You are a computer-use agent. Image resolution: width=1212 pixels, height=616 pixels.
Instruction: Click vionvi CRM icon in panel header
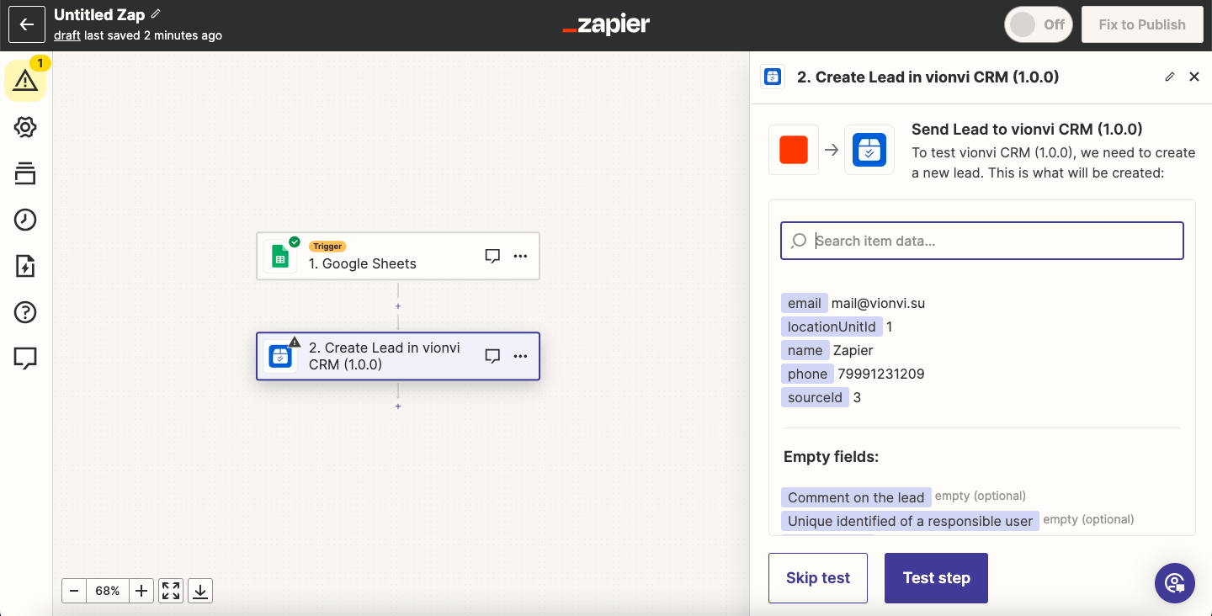pos(773,77)
